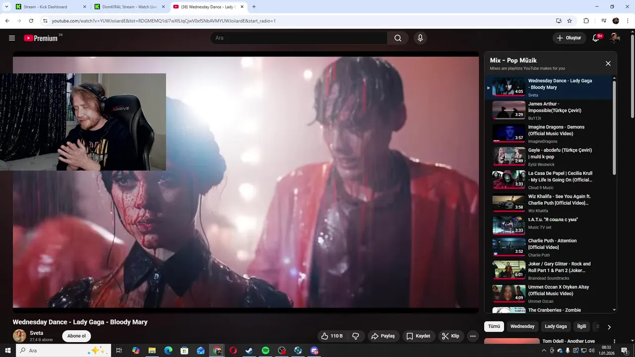Save video with Kaydet button
The width and height of the screenshot is (635, 357).
tap(418, 336)
